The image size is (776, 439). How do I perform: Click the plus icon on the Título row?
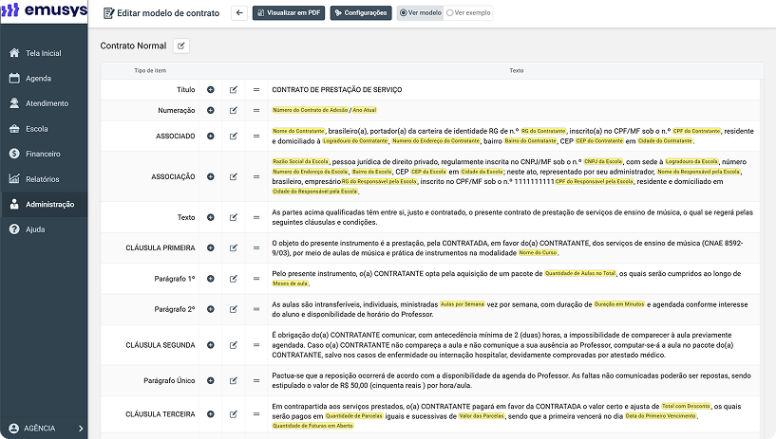(x=210, y=90)
